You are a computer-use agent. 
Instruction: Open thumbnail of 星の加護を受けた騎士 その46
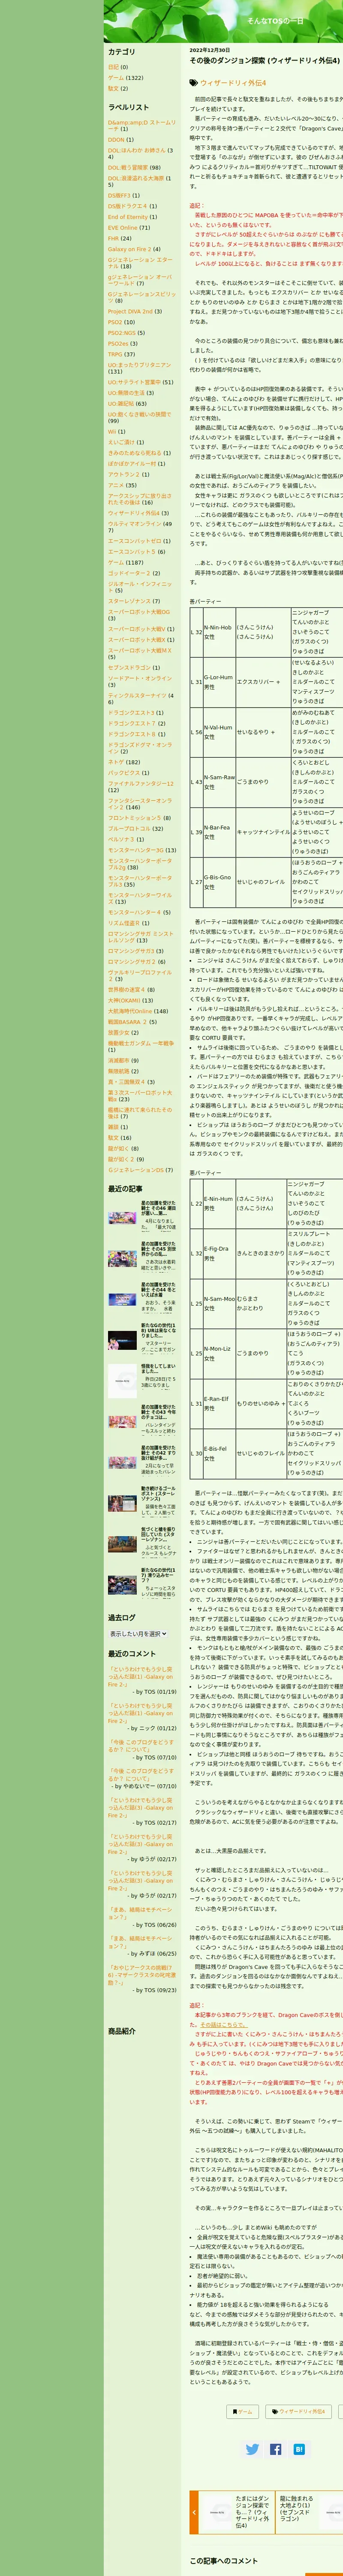click(x=122, y=1219)
